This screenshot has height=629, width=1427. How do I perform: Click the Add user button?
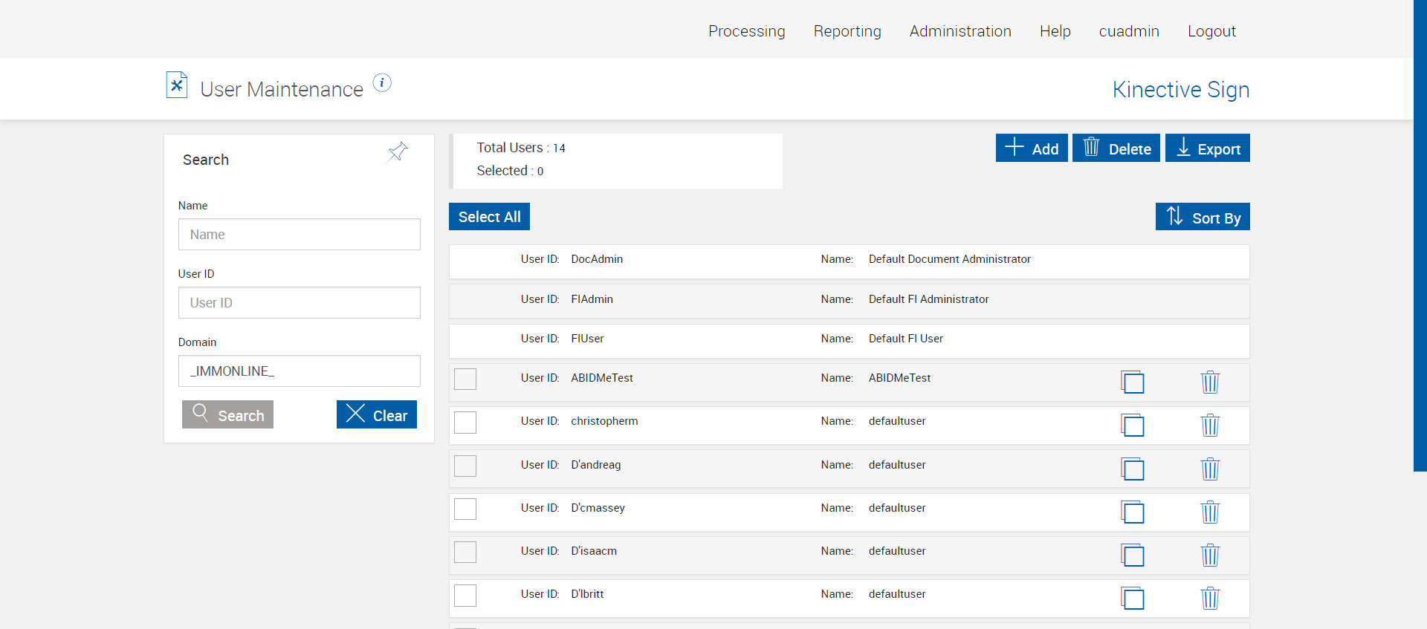click(1032, 148)
